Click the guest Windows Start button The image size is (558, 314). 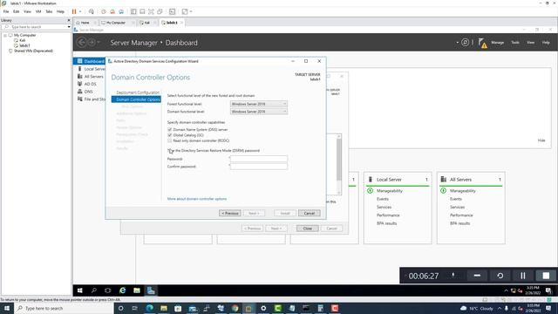(79, 290)
